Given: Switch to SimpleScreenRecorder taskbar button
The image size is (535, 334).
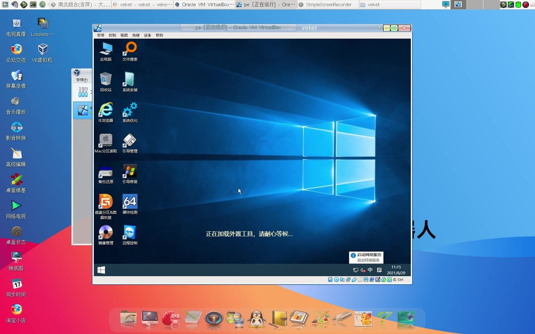Looking at the screenshot, I should pyautogui.click(x=328, y=5).
